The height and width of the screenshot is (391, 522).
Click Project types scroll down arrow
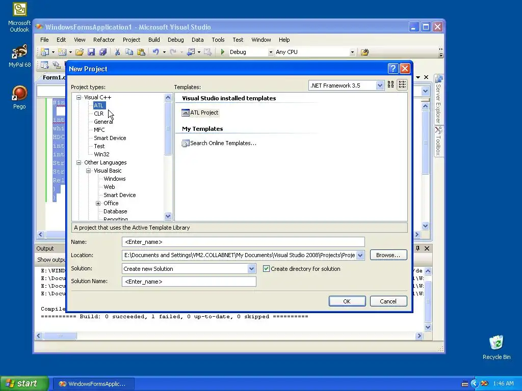168,216
